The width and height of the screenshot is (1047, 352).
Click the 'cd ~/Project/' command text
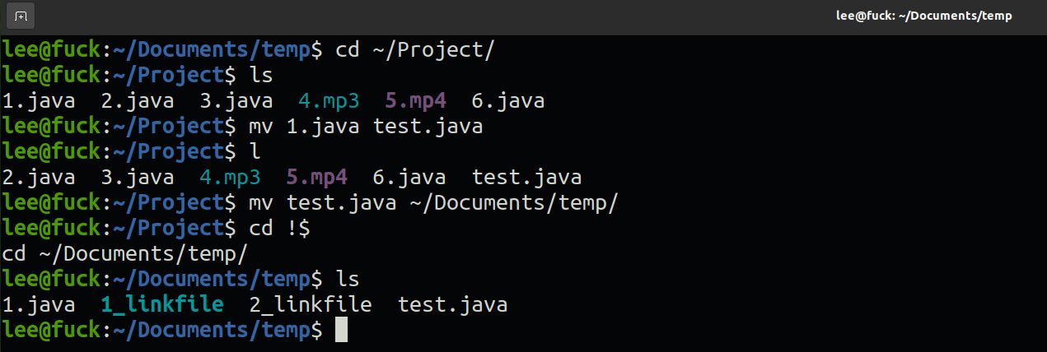[414, 50]
